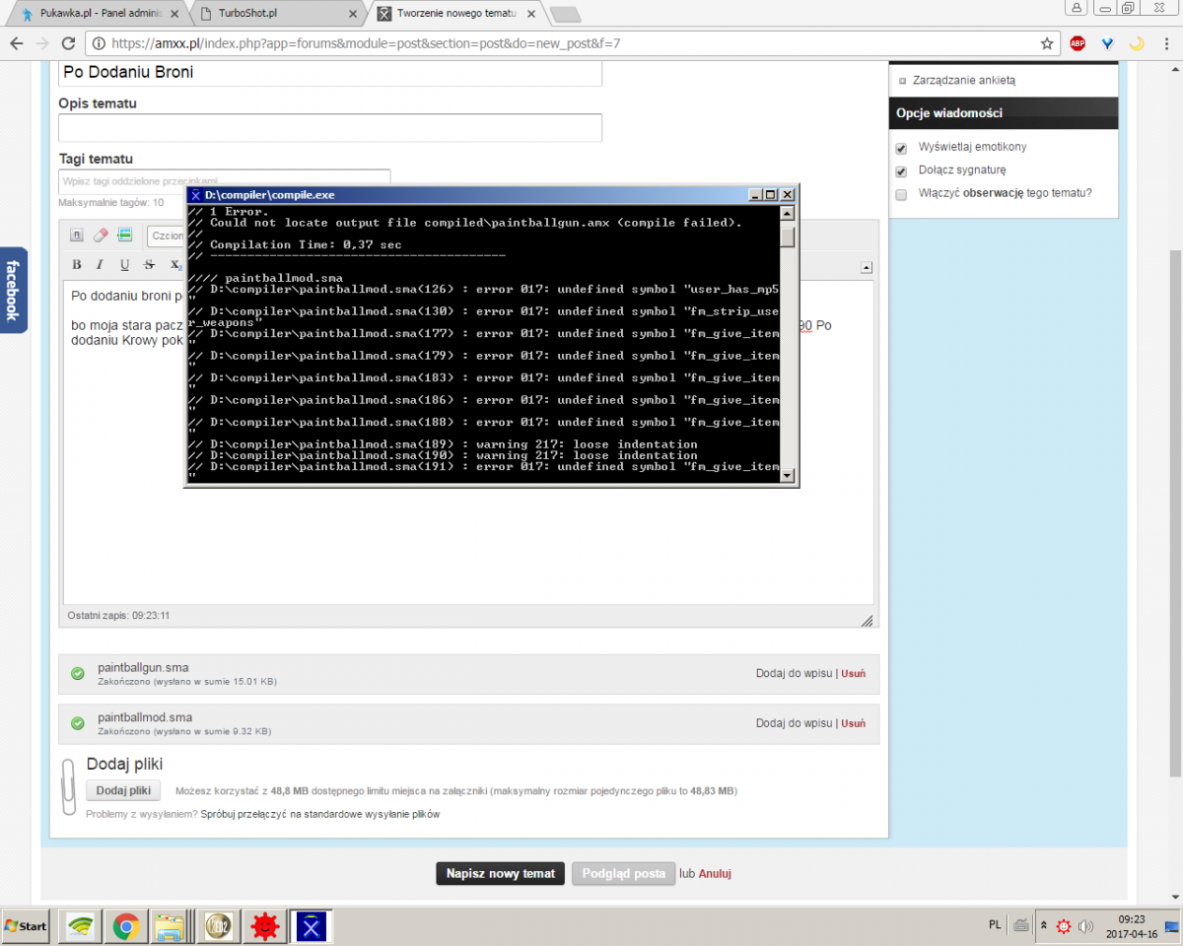Collapse the editor toolbar with the arrow
The image size is (1183, 946).
pos(866,267)
